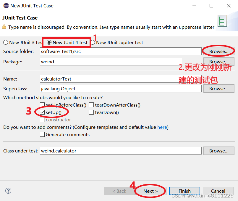Enable the setUpBeforeClass() method stub
This screenshot has height=201, width=238.
coord(42,105)
